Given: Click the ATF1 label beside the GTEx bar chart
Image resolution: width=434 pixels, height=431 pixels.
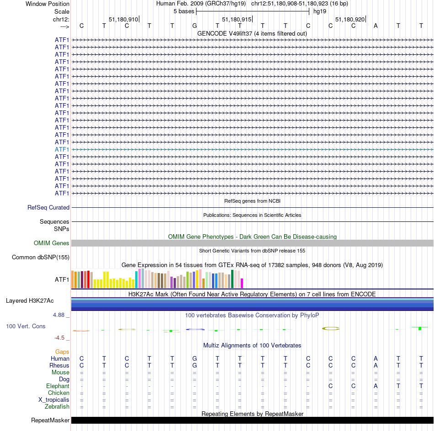Looking at the screenshot, I should (62, 280).
